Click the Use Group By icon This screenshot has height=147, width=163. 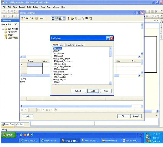tap(87, 18)
